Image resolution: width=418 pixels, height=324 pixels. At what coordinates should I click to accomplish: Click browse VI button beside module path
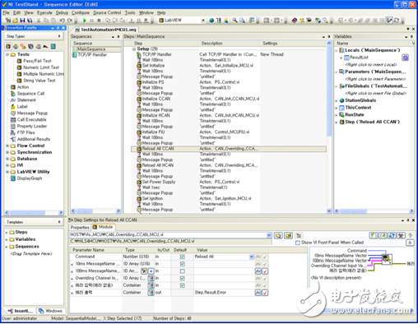278,235
